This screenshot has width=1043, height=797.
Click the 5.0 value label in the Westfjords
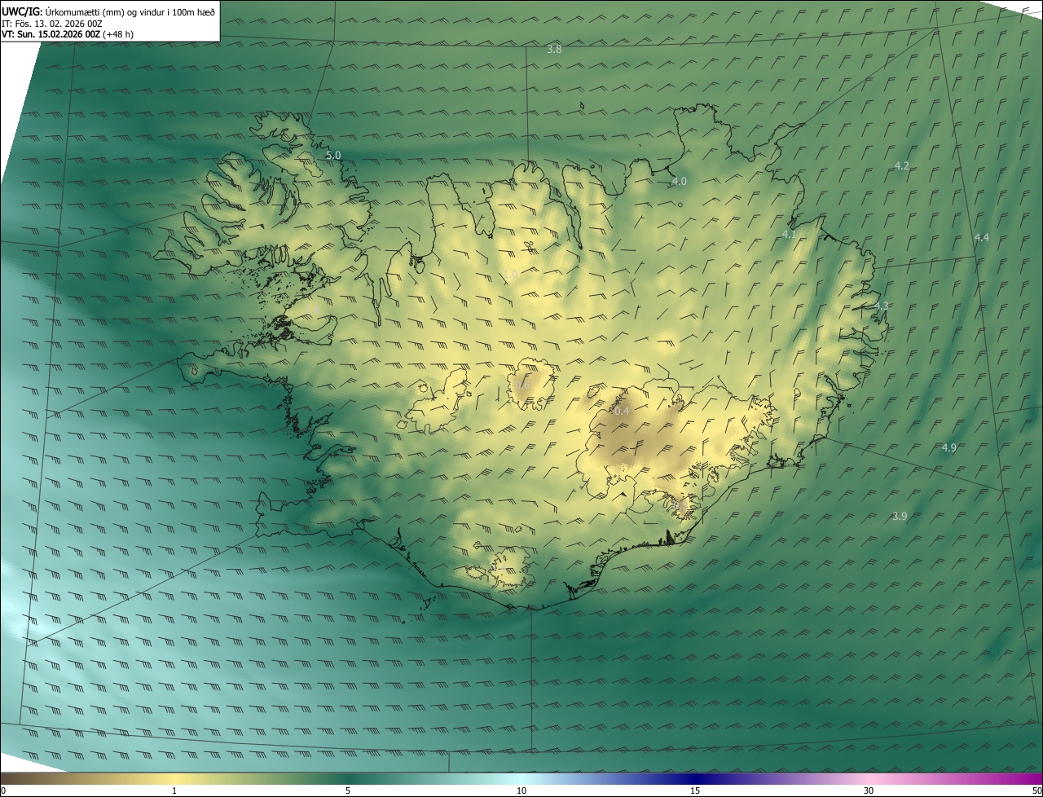point(333,155)
